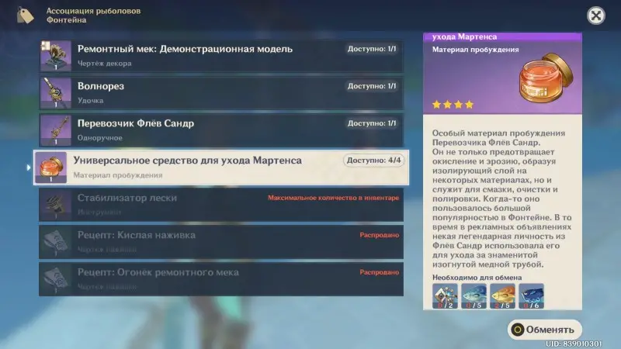Click the item description text panel
621x349 pixels.
point(502,199)
